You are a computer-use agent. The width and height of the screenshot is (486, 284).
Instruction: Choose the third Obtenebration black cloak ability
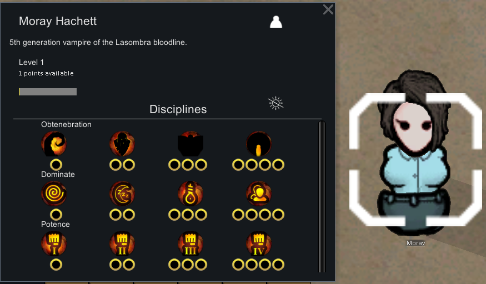[x=191, y=144]
